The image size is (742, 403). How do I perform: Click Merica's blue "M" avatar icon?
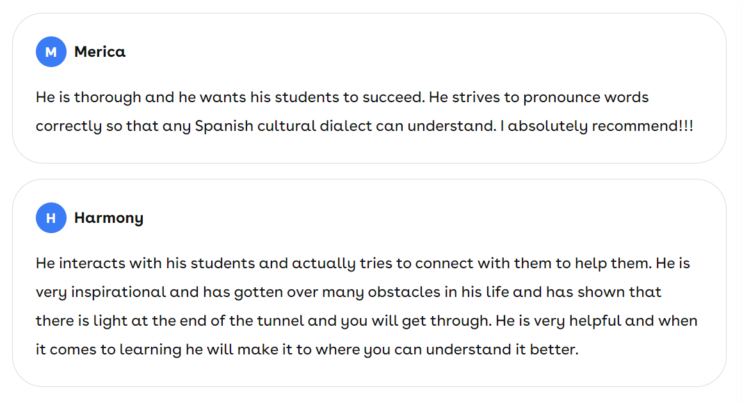tap(51, 52)
